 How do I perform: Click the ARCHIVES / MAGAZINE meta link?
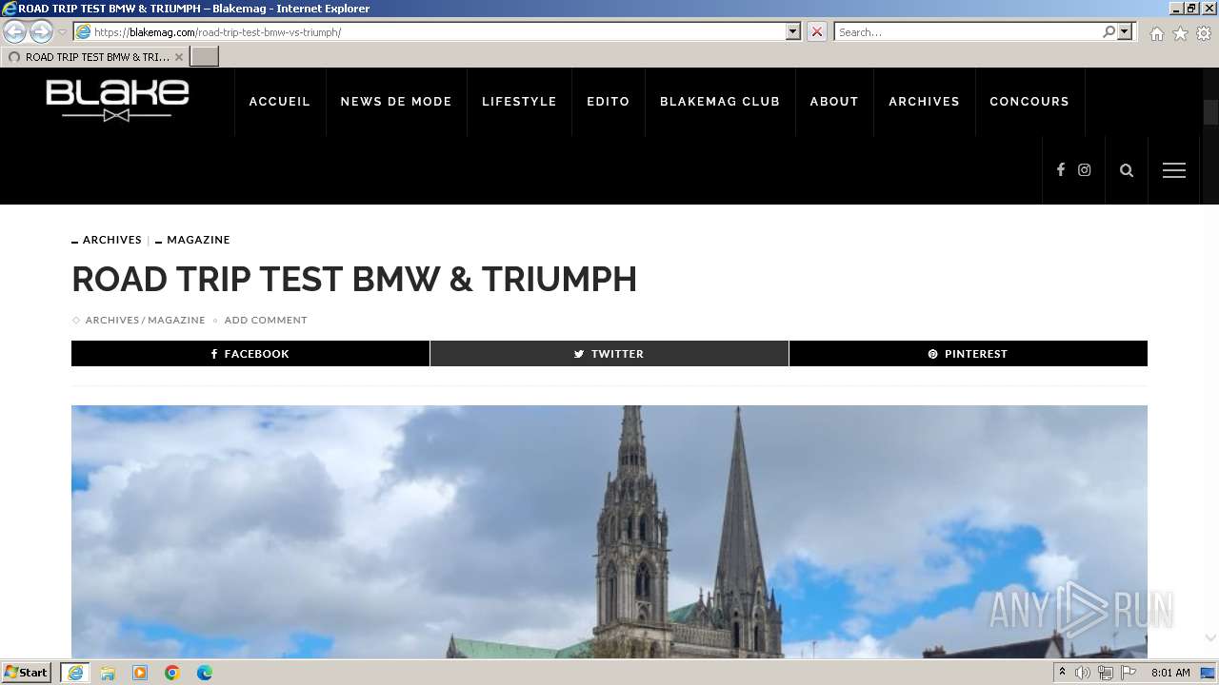(145, 320)
